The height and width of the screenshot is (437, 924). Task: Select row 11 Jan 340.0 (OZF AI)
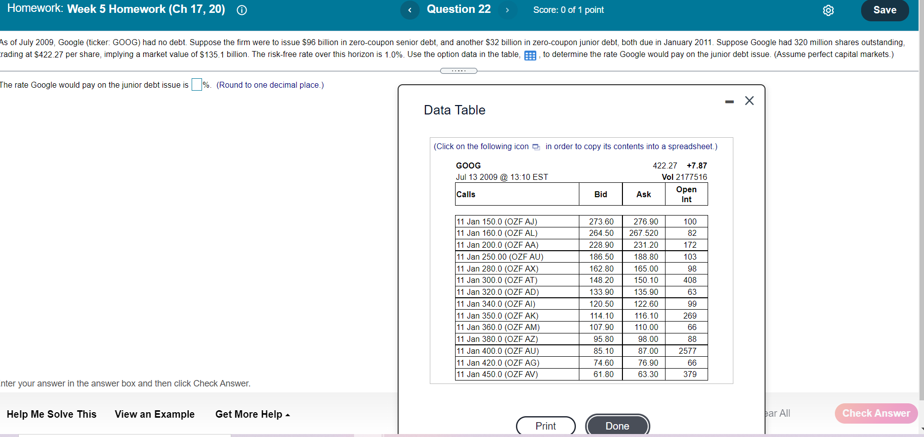pos(581,304)
